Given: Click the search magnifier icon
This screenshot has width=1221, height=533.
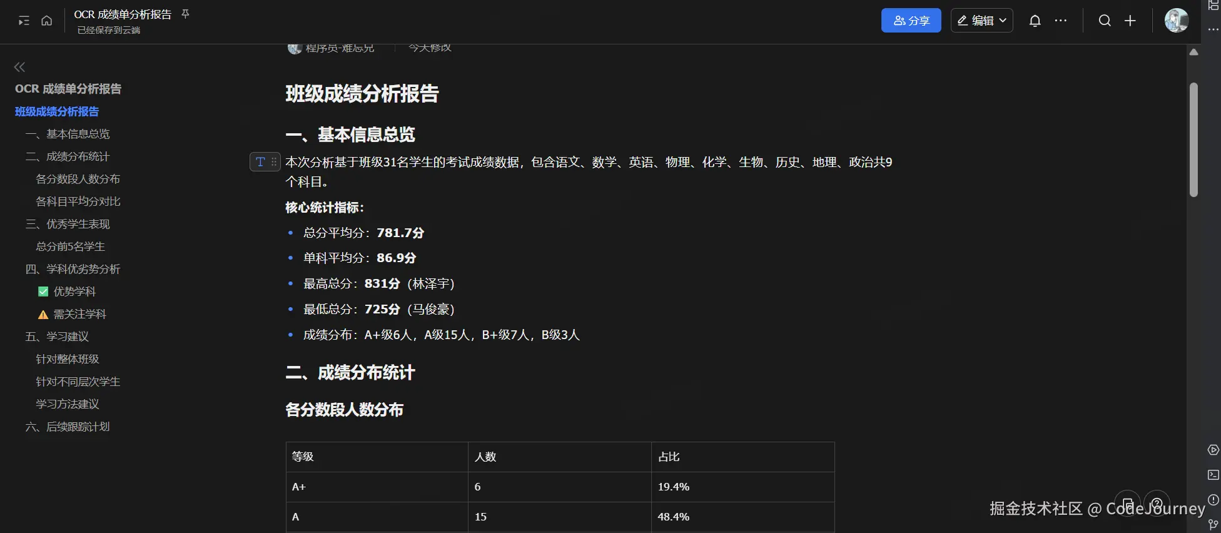Looking at the screenshot, I should pyautogui.click(x=1105, y=21).
